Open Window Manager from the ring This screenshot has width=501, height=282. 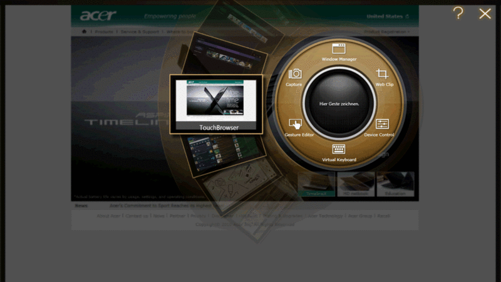[339, 52]
